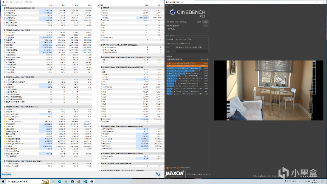Expand the Core VIDs row under CPU [#0]
This screenshot has height=184, width=327.
pos(5,33)
